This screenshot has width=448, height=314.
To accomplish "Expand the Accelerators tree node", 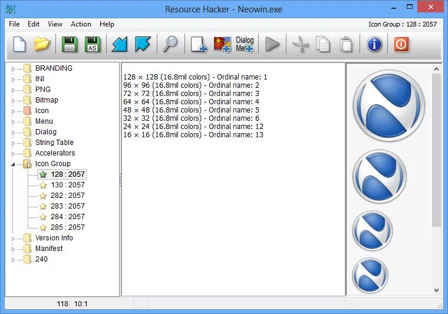I will tap(13, 154).
